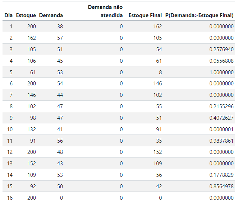Click final stock 8 in day 5
Viewport: 238px width, 203px height.
[x=160, y=72]
